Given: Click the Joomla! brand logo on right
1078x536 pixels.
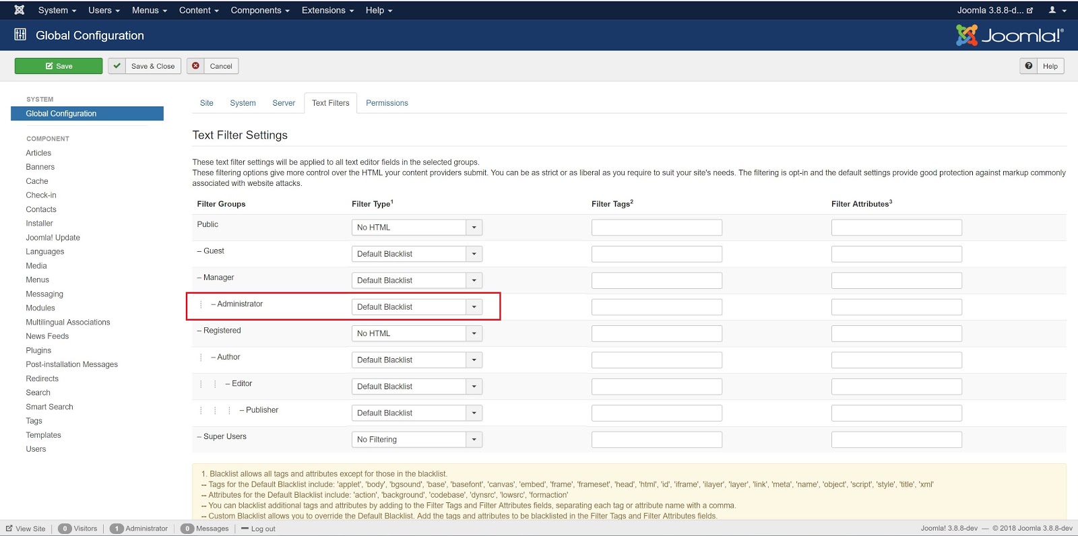Looking at the screenshot, I should (1009, 35).
